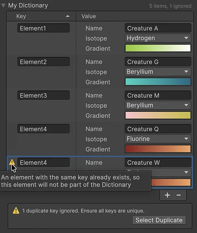Viewport: 197px width, 233px height.
Task: Open the green gradient for Creature A
Action: coord(158,48)
